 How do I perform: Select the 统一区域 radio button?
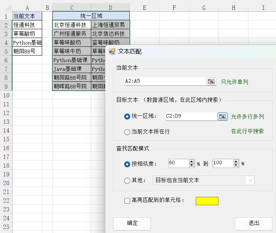tap(127, 116)
